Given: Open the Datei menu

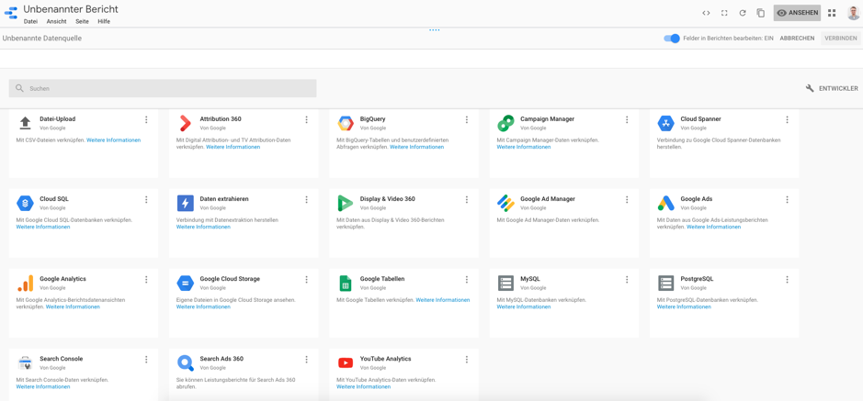Looking at the screenshot, I should 30,21.
